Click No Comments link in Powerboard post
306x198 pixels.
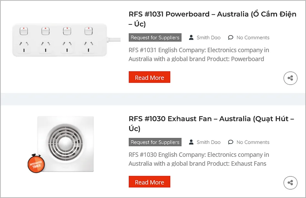[x=253, y=37]
